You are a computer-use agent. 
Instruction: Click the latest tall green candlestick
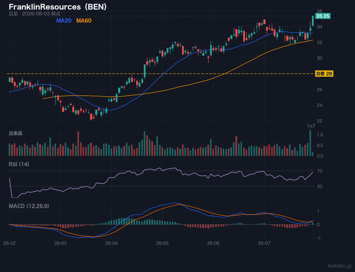[313, 21]
